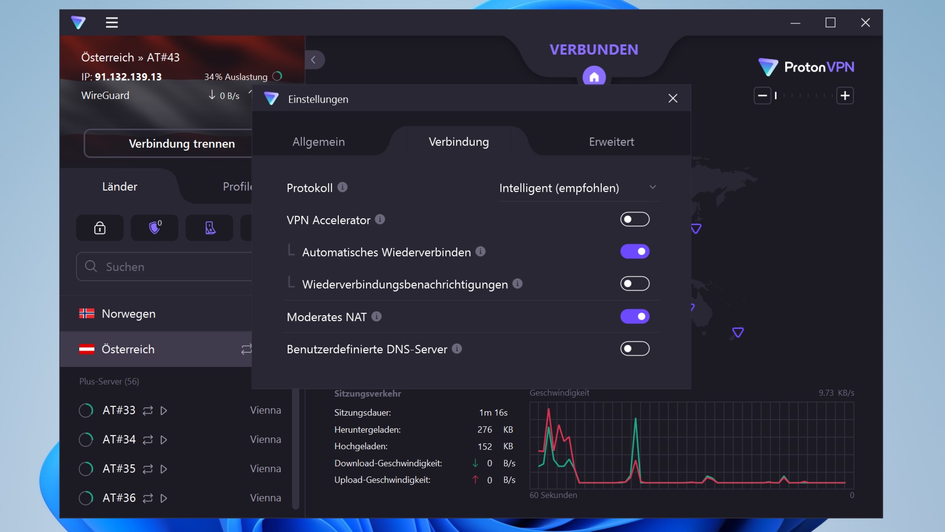The height and width of the screenshot is (532, 945).
Task: Show VPN Accelerator info icon
Action: 380,219
